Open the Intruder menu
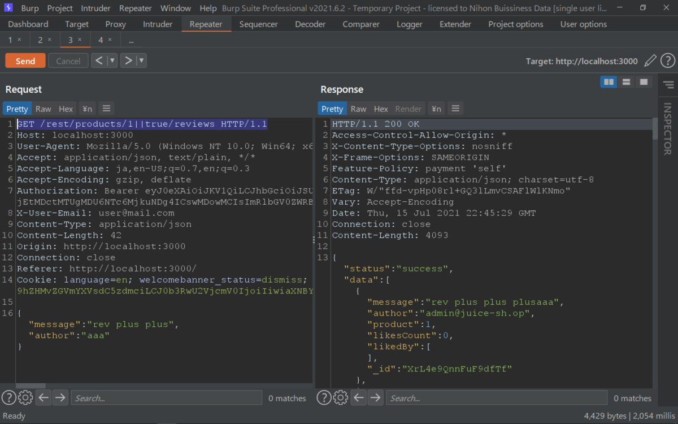This screenshot has width=678, height=424. point(96,8)
